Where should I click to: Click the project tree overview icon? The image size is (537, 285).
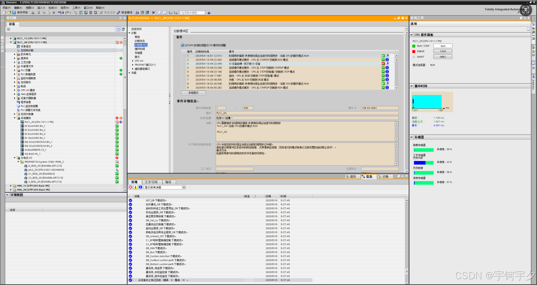[118, 29]
